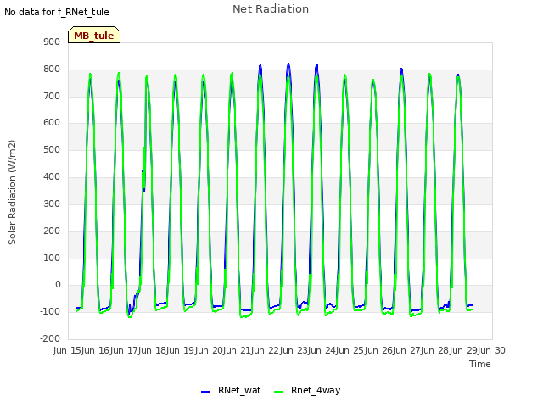The width and height of the screenshot is (543, 407).
Task: Click the 0 y-axis tick label
Action: [58, 285]
